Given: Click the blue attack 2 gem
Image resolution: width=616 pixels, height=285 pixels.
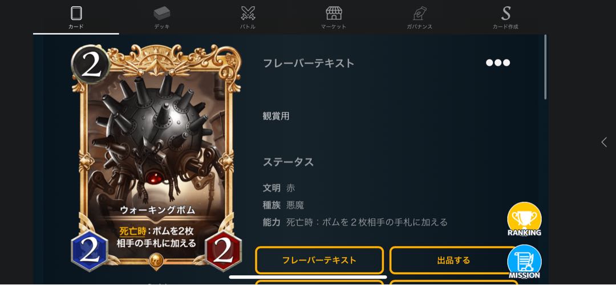Looking at the screenshot, I should click(x=90, y=251).
